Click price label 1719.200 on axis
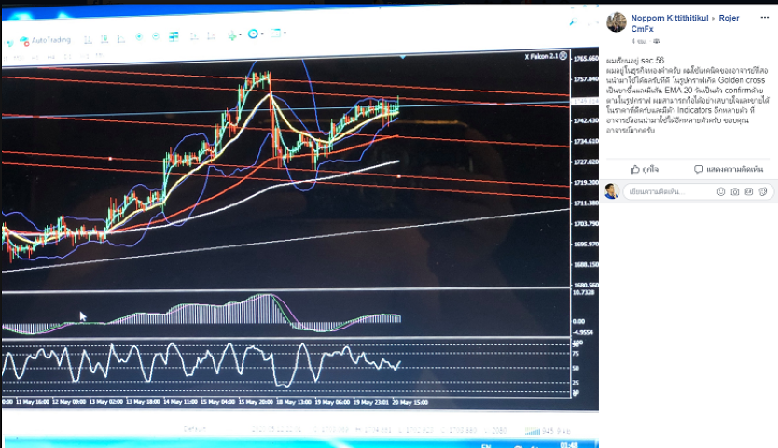Screen dimensions: 778x448 point(586,183)
